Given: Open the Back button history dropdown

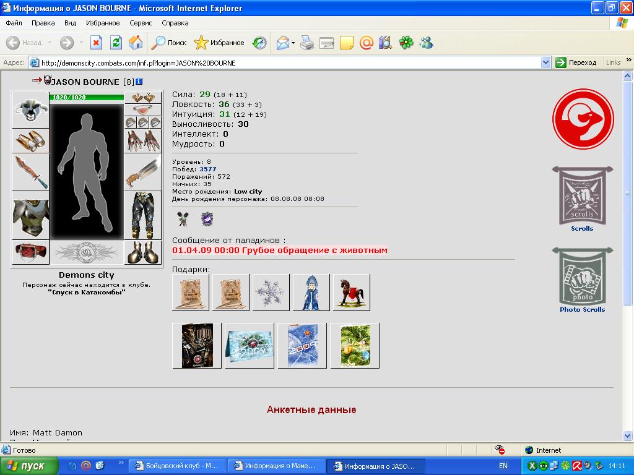Looking at the screenshot, I should point(50,43).
